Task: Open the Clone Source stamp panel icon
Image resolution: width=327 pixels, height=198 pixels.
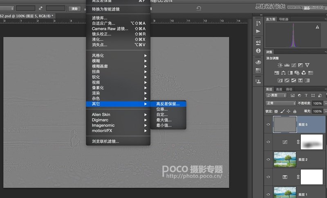Action: click(x=258, y=81)
